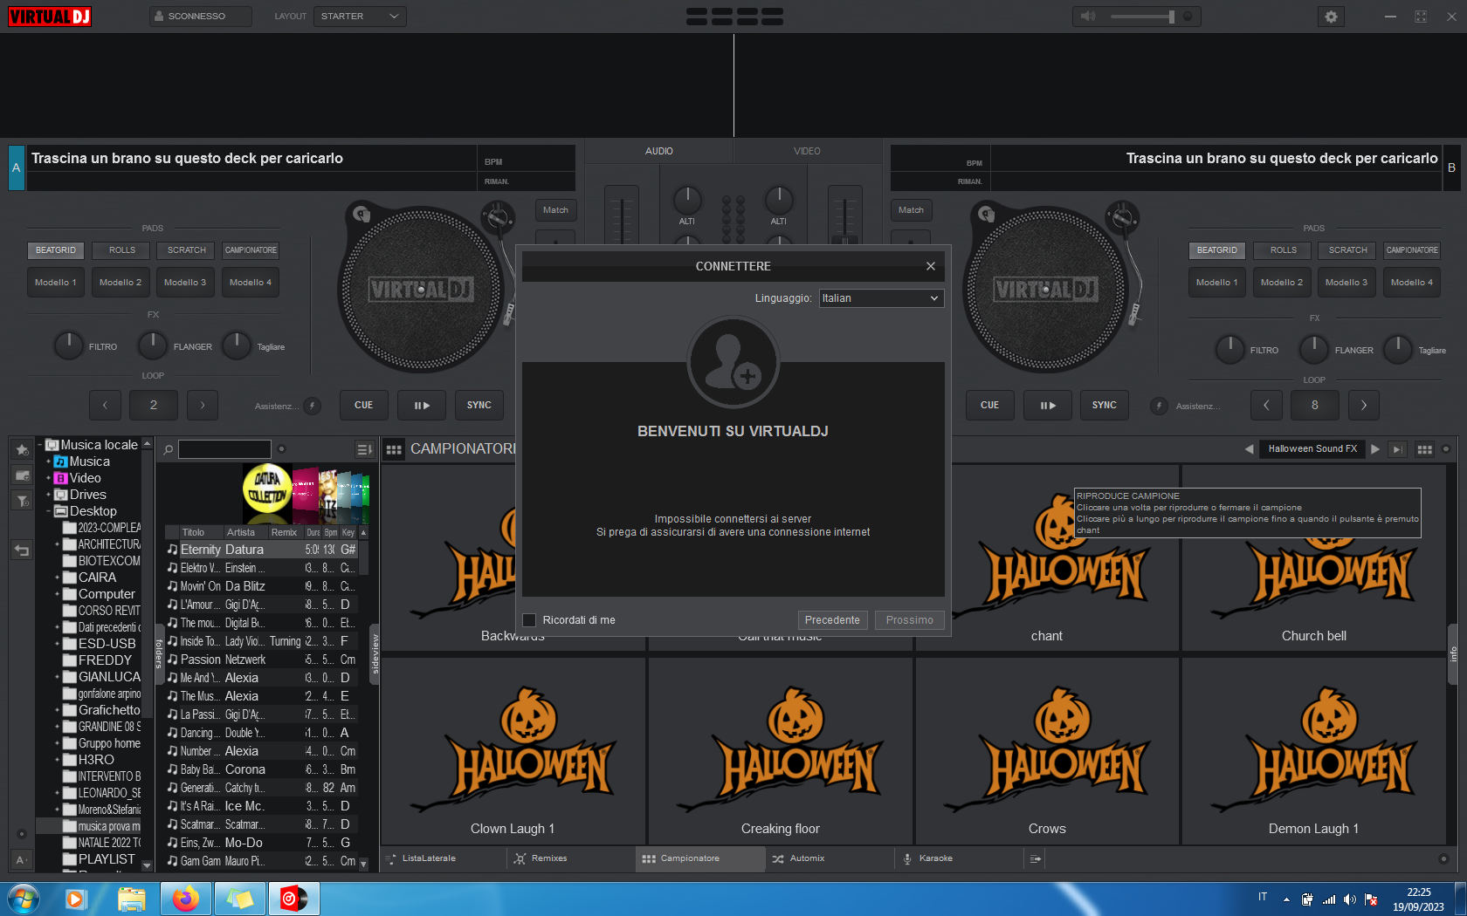Click deck A assistant lightning icon

point(312,406)
